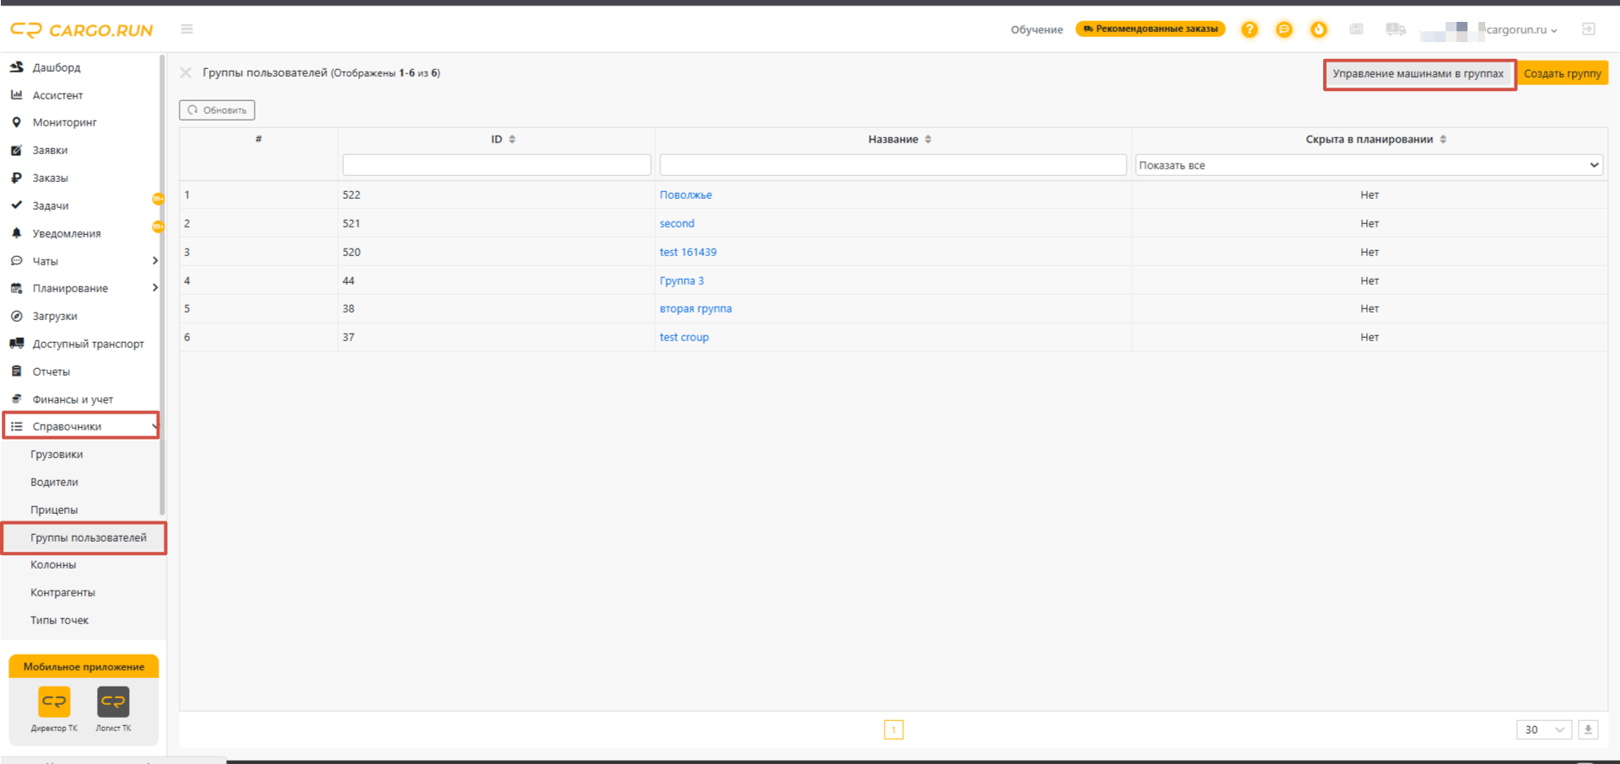Open Контрагенты under Справочники

[62, 592]
